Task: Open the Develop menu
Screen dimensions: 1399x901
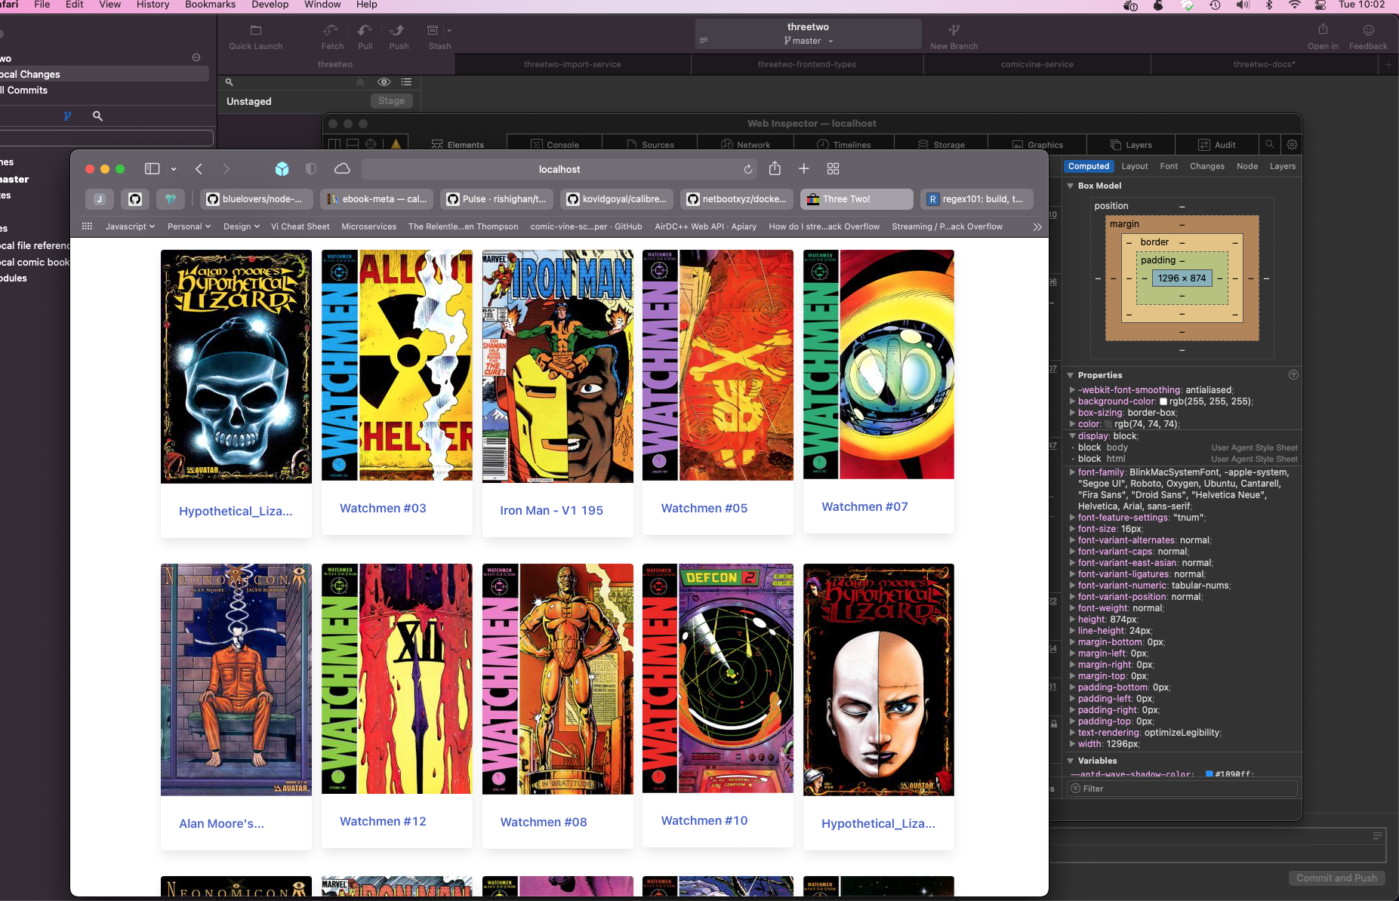Action: (x=270, y=5)
